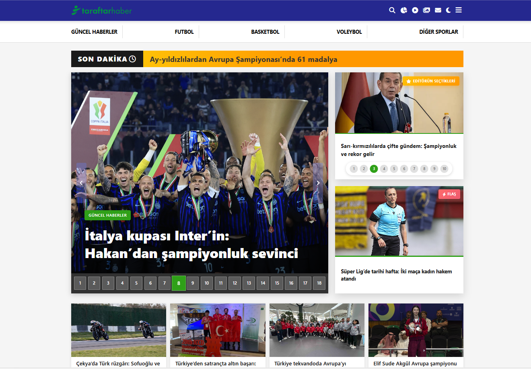Switch main slider to page 10
This screenshot has width=531, height=369.
coord(207,283)
